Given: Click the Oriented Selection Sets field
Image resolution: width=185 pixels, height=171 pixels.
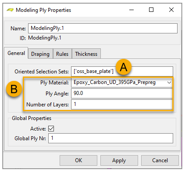Looking at the screenshot, I should coord(122,71).
